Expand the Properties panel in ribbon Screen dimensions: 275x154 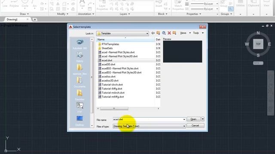point(194,14)
